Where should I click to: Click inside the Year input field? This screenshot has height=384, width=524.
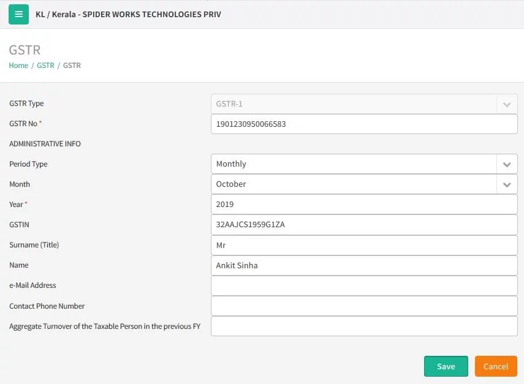(x=364, y=205)
